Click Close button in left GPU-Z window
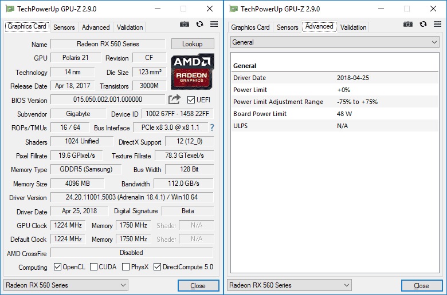 point(198,286)
